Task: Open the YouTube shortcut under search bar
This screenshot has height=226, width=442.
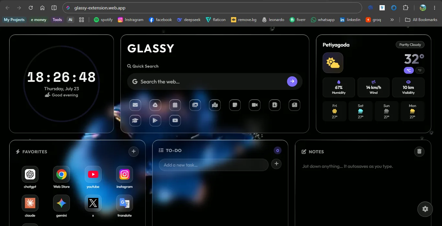Action: tap(175, 120)
